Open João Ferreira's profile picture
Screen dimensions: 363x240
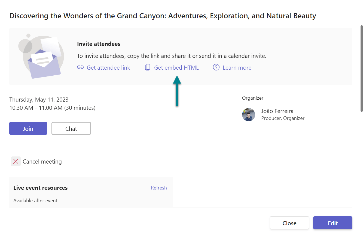pos(248,114)
